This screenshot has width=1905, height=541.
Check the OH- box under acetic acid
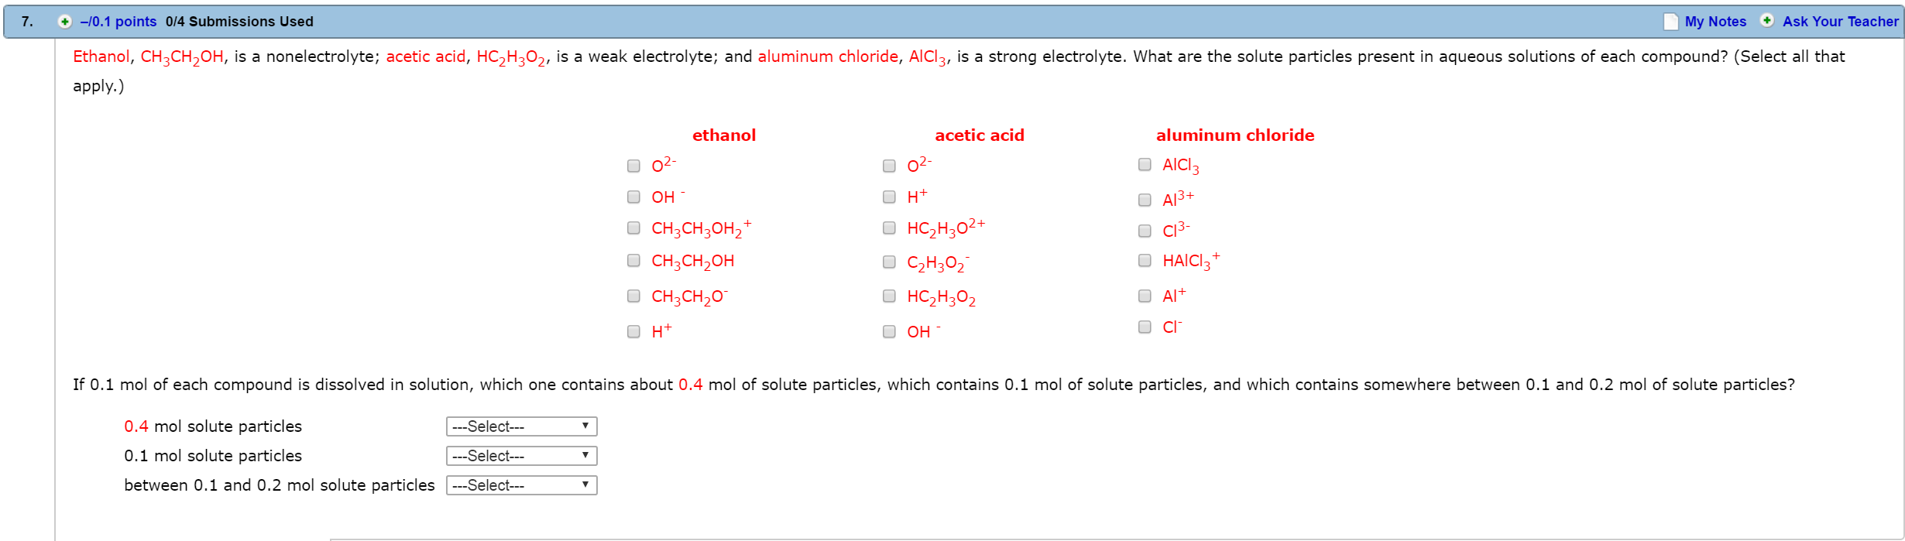889,332
